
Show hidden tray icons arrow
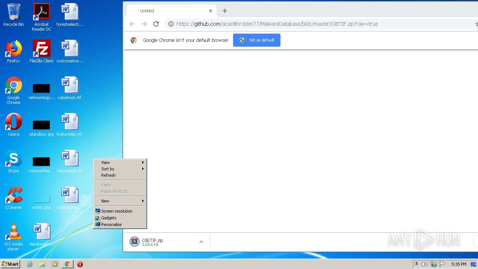click(416, 264)
